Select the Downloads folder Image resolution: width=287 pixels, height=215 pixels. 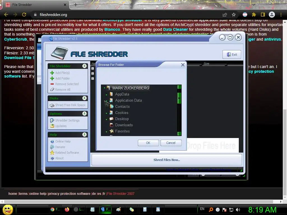[124, 125]
